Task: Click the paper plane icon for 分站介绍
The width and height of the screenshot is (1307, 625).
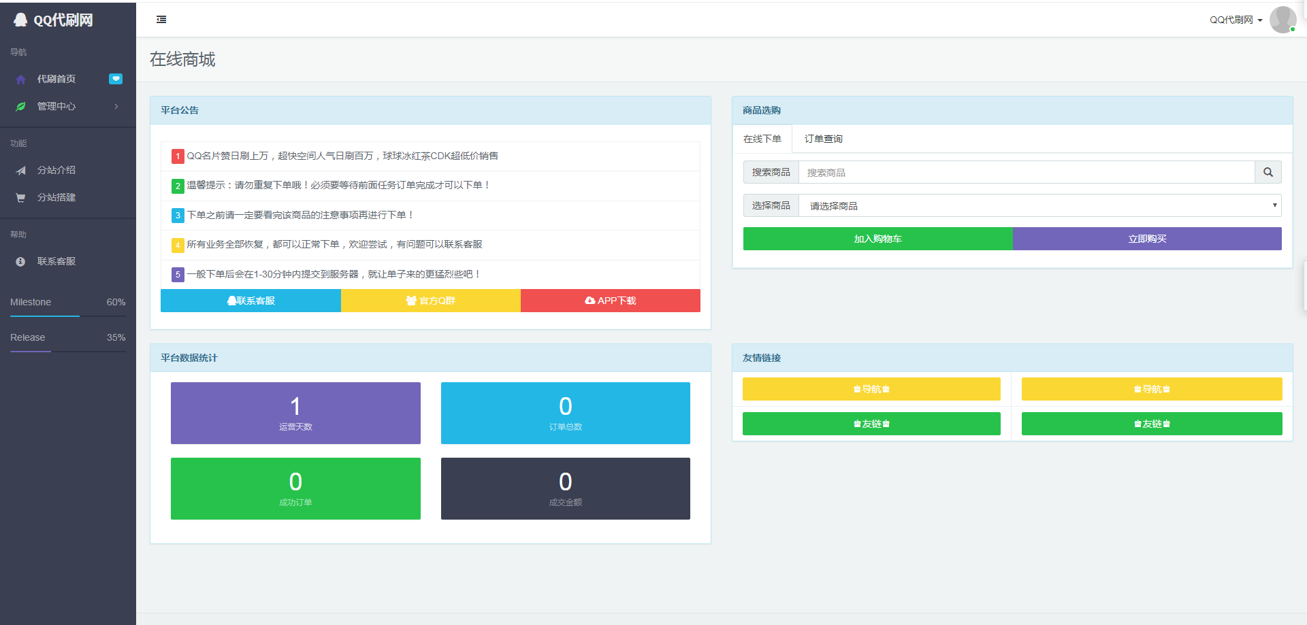Action: (21, 171)
